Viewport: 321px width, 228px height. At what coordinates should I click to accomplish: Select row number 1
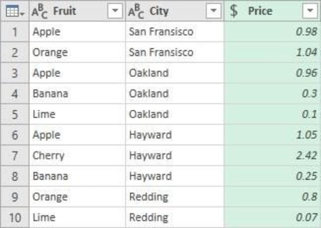tap(14, 32)
